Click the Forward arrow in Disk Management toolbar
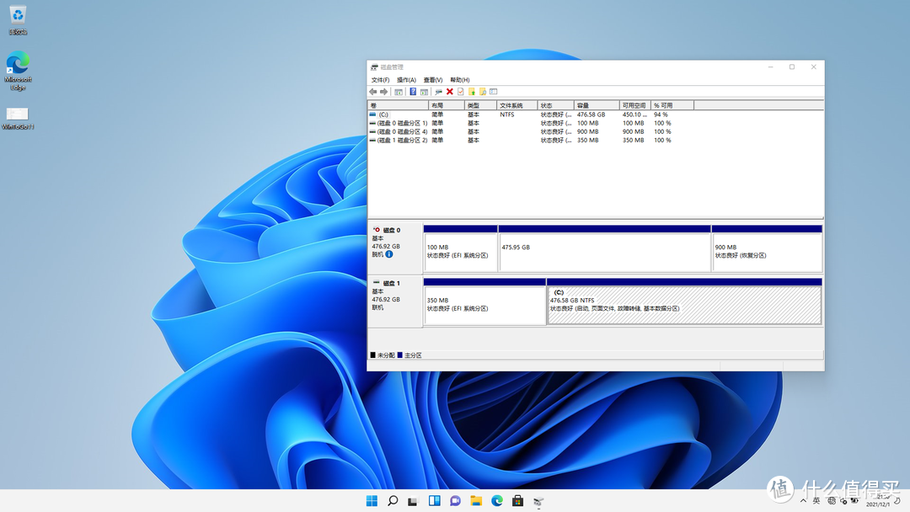This screenshot has width=910, height=512. pos(383,92)
